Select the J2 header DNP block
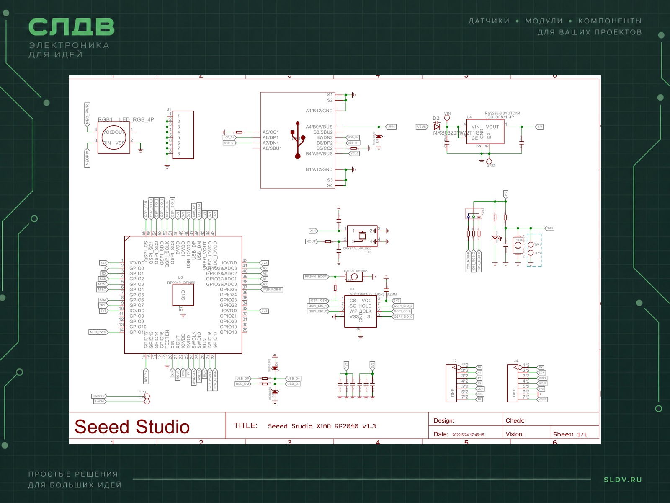The height and width of the screenshot is (503, 670). pos(451,384)
